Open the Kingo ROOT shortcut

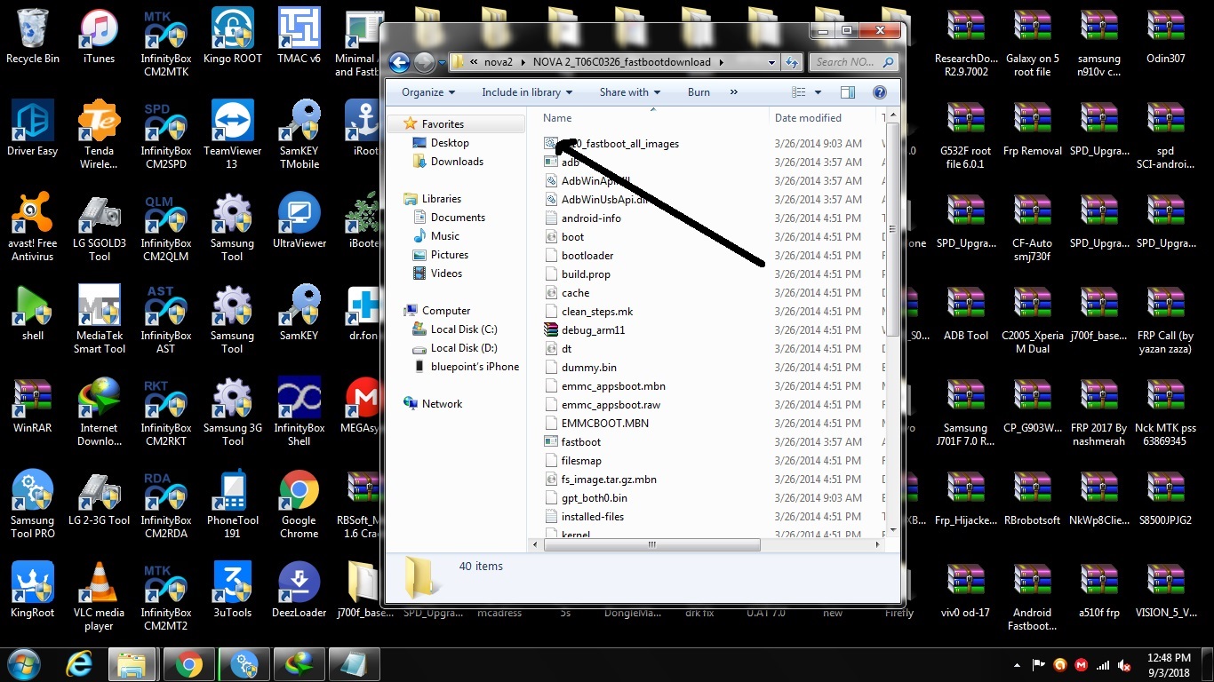coord(232,36)
